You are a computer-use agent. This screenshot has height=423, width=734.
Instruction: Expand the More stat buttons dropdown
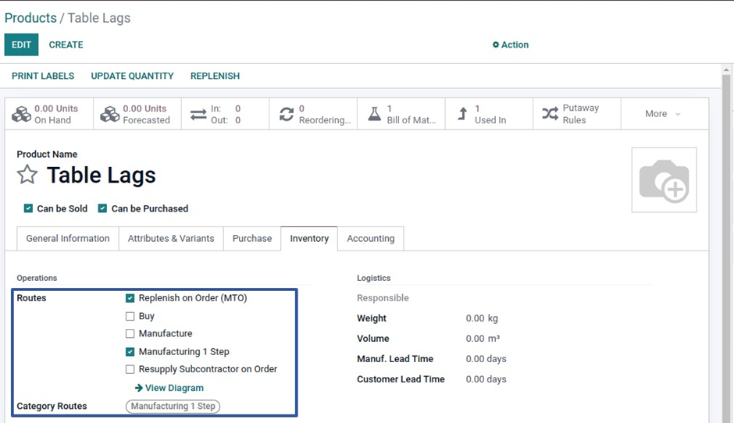(x=664, y=114)
